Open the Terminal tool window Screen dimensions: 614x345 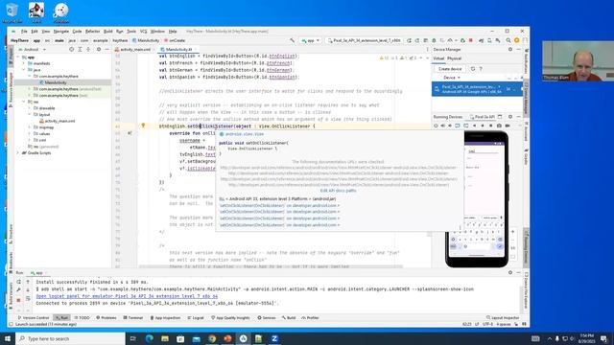pyautogui.click(x=133, y=318)
